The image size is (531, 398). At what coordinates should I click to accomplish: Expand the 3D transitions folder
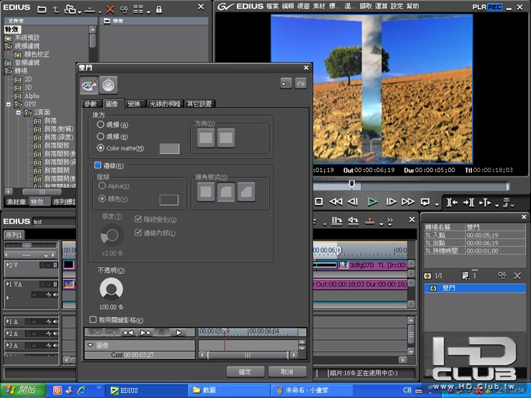tap(18, 87)
